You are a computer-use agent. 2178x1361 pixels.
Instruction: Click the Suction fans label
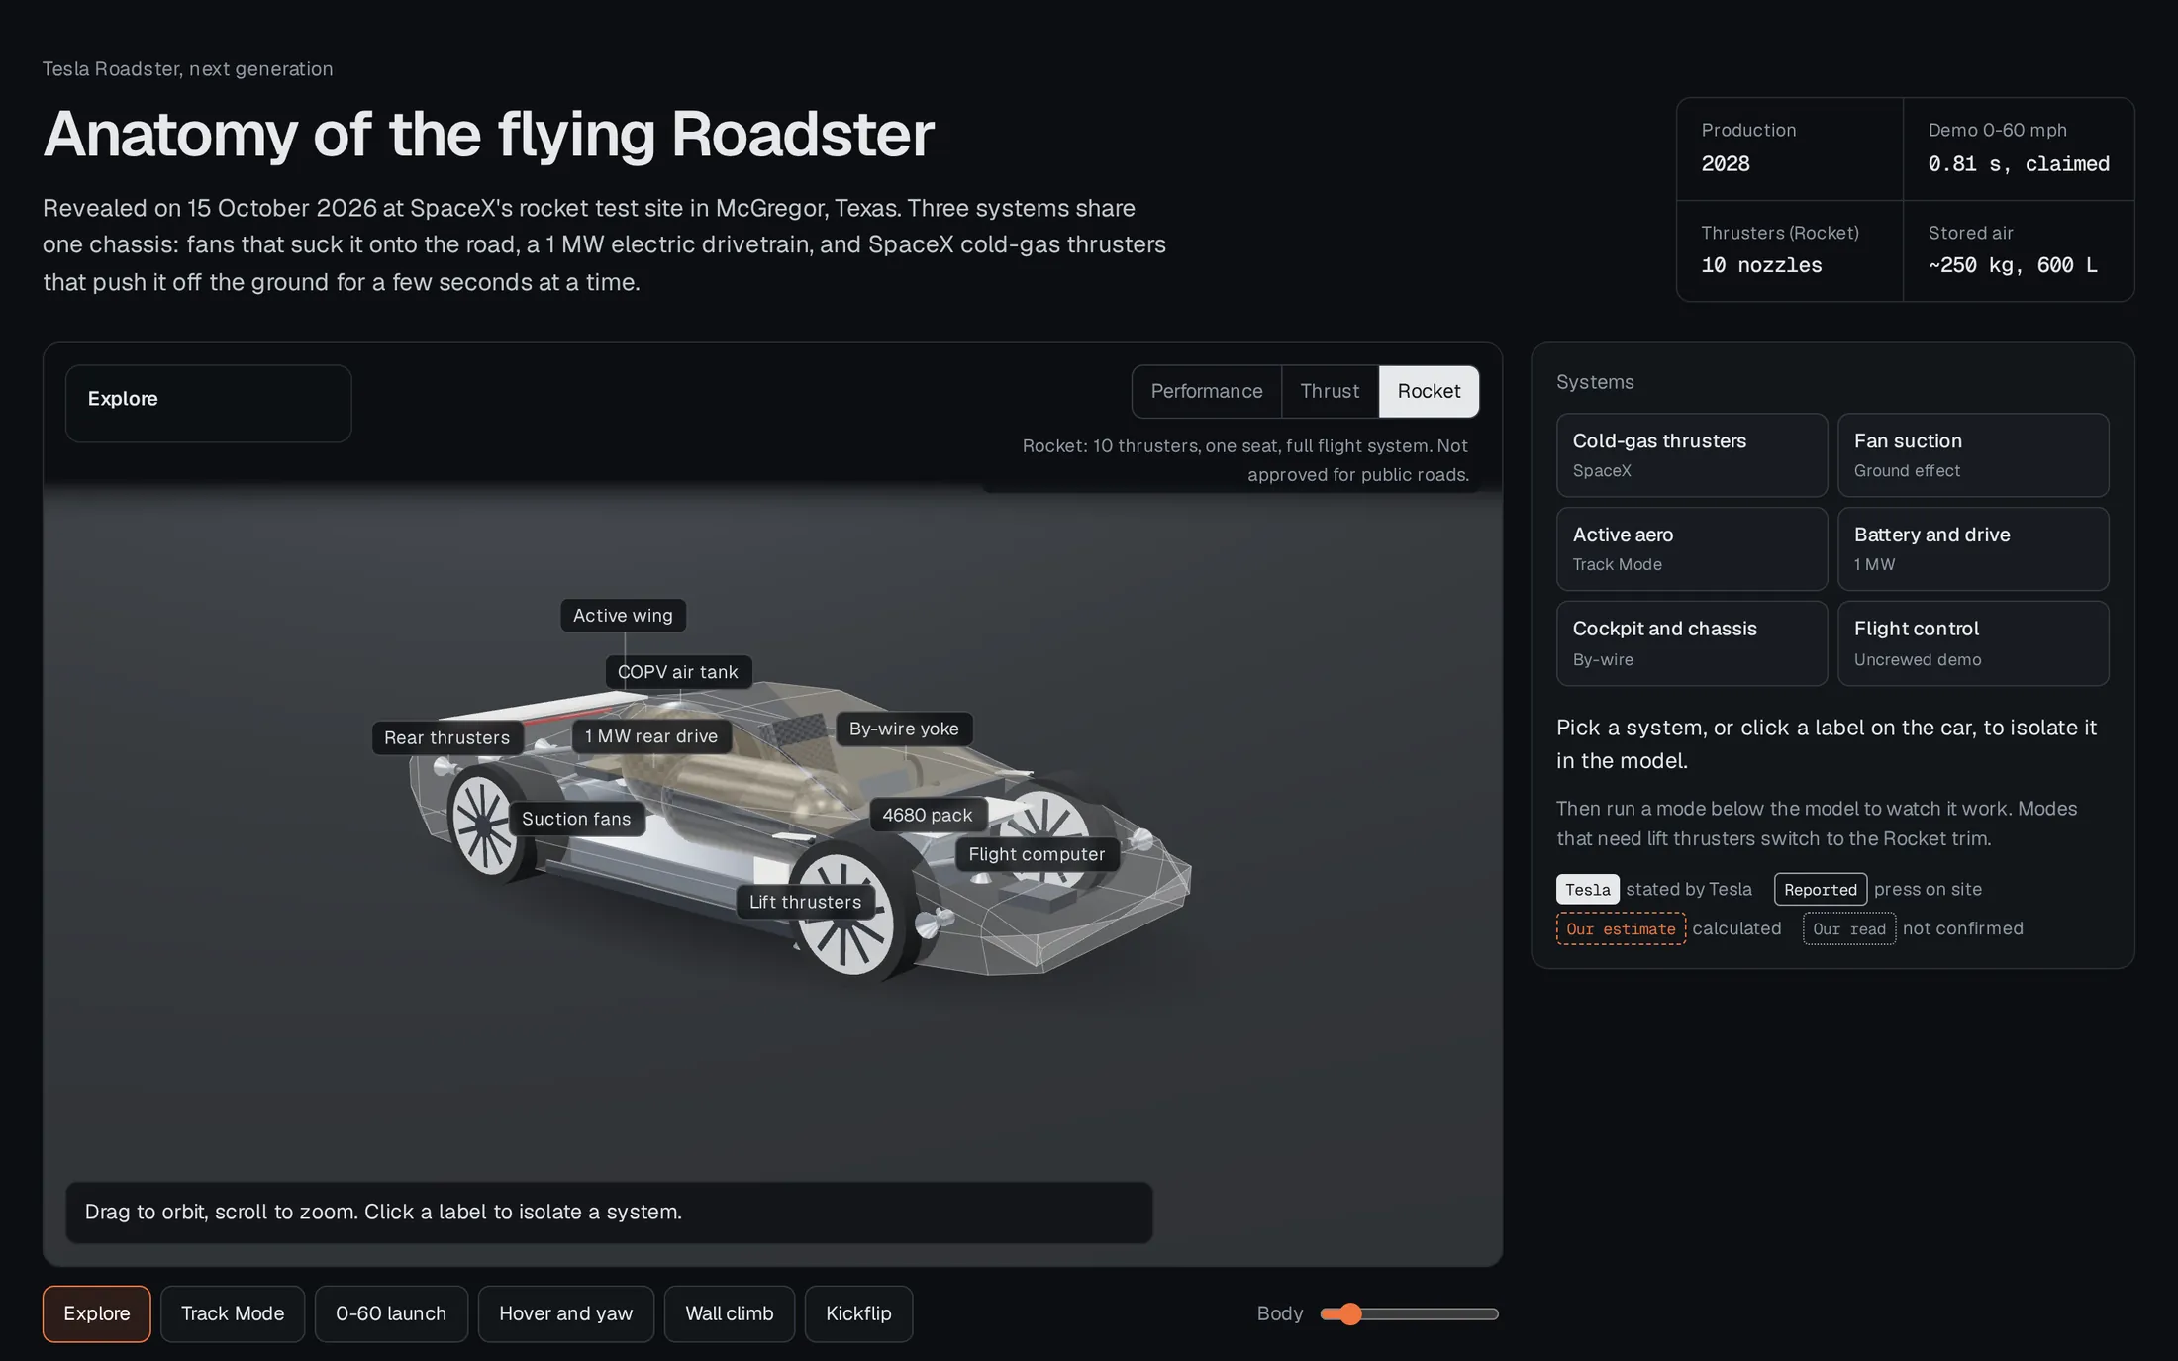click(576, 820)
